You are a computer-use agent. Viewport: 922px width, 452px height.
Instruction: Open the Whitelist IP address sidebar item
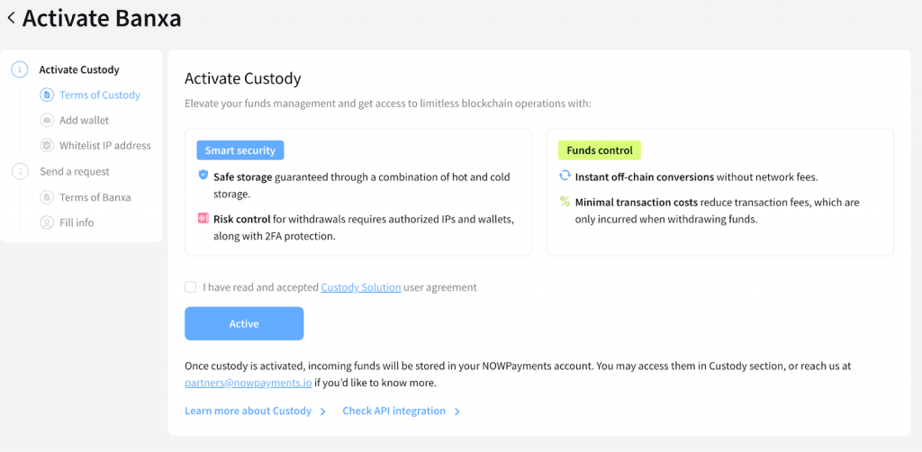104,145
